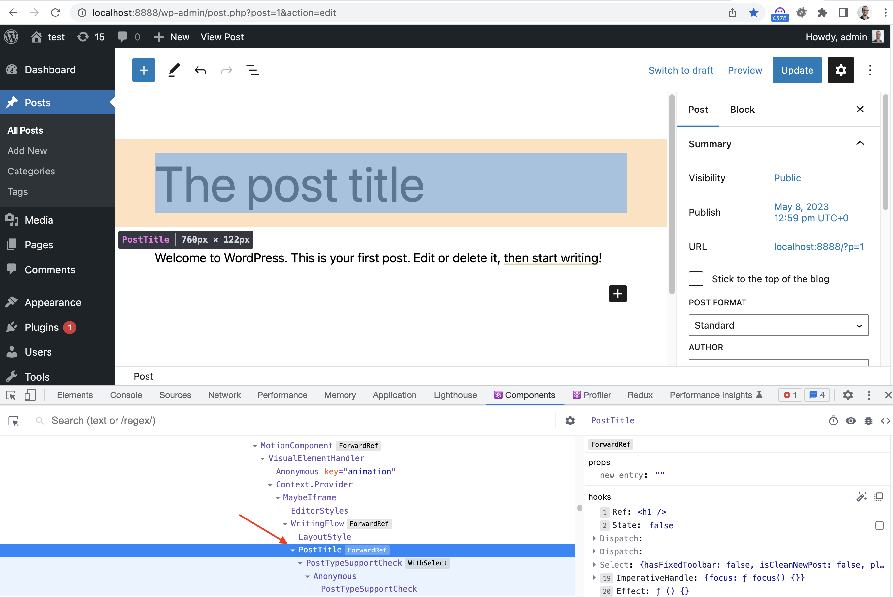Collapse the MaybeIframe tree node
The height and width of the screenshot is (597, 893).
tap(277, 498)
